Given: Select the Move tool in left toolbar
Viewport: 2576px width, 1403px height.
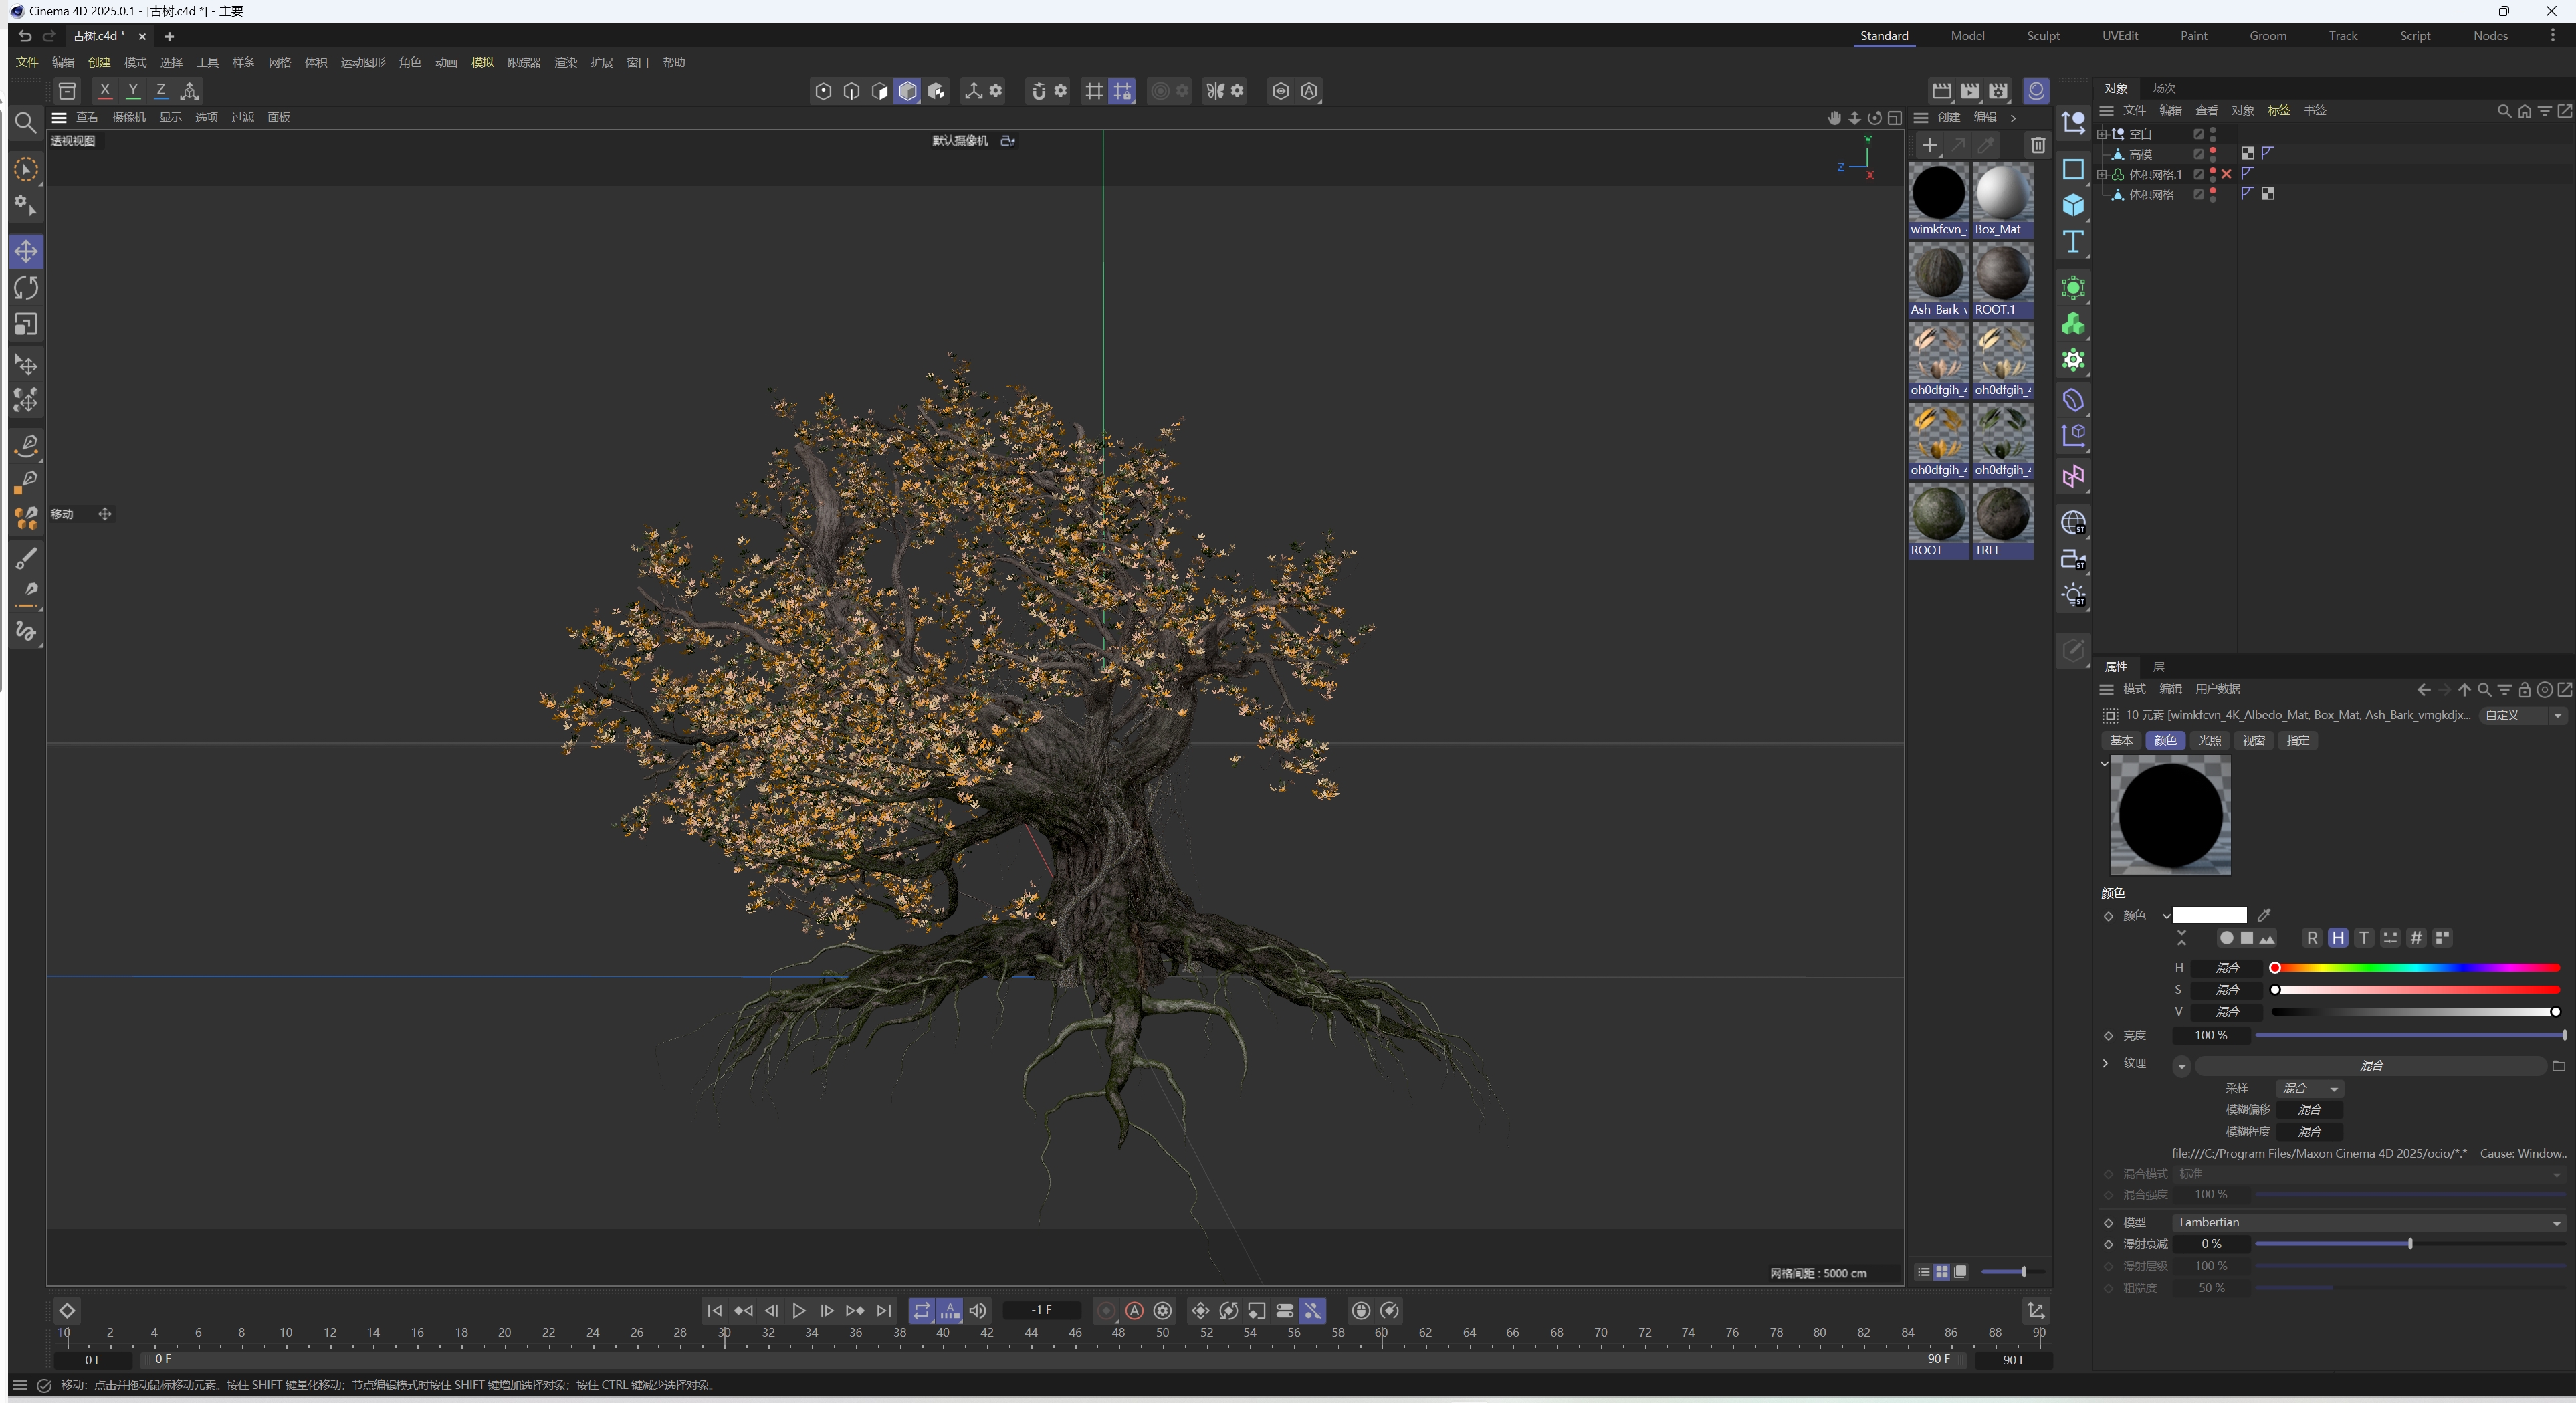Looking at the screenshot, I should [26, 251].
